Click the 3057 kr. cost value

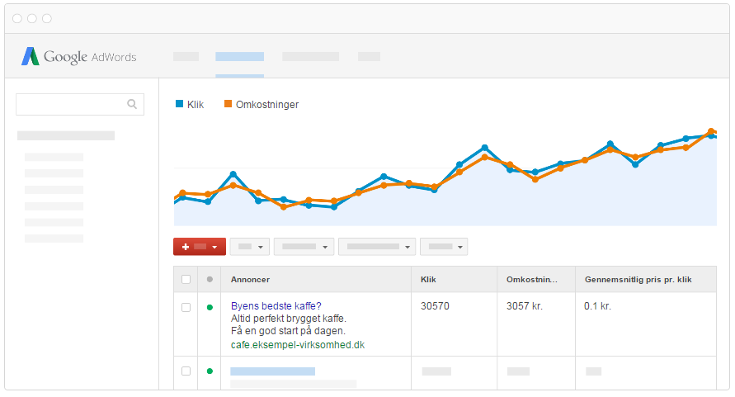tap(525, 306)
